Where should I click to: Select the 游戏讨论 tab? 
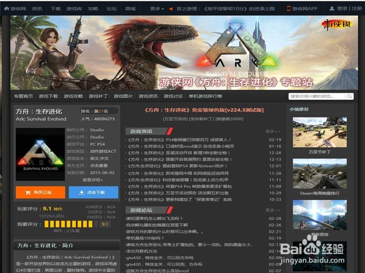click(173, 96)
